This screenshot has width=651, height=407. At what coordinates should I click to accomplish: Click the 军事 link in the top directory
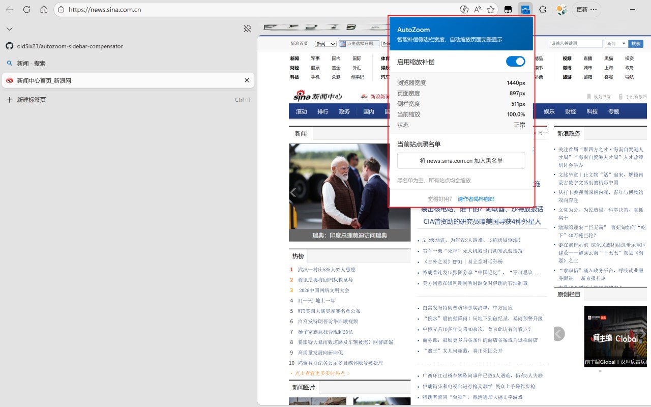pyautogui.click(x=315, y=59)
